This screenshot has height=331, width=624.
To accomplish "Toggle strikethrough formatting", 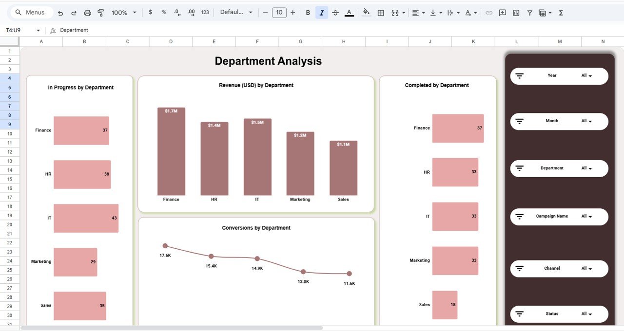I will click(335, 13).
